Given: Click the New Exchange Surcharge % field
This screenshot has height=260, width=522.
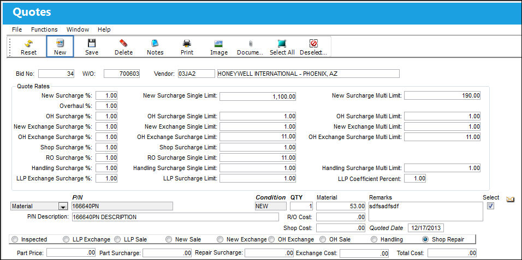Looking at the screenshot, I should 106,126.
